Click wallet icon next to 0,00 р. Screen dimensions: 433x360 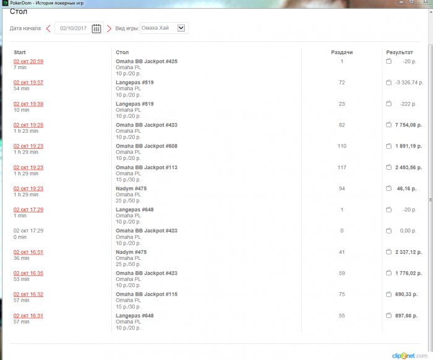point(389,231)
